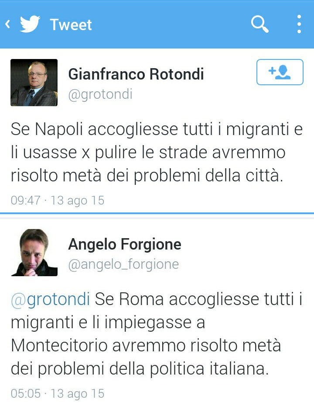Select Rotondi's tweet text about Napoli
Viewport: 314px width, 406px height.
coord(157,153)
